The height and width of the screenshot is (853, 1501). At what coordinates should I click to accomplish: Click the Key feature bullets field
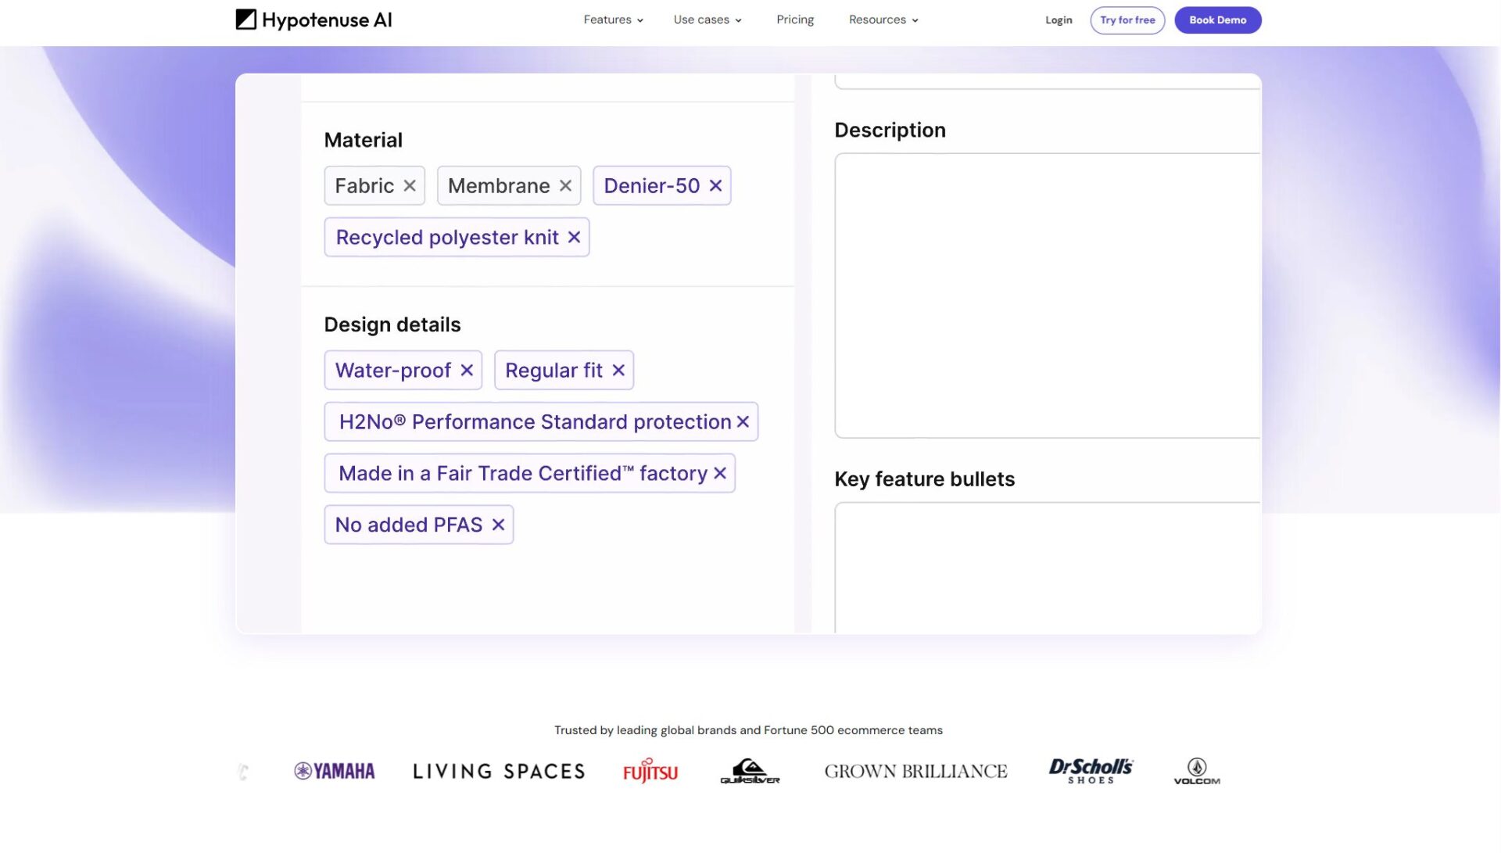point(1046,567)
